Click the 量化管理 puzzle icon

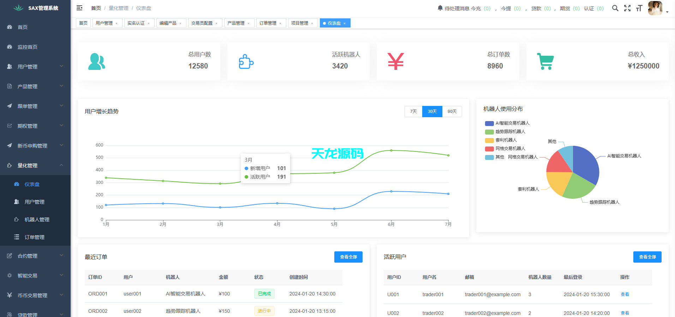(10, 165)
